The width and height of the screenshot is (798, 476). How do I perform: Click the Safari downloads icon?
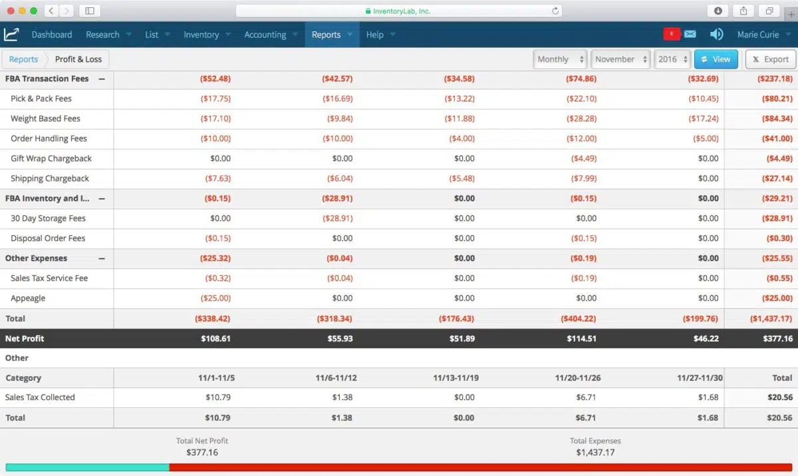point(718,11)
